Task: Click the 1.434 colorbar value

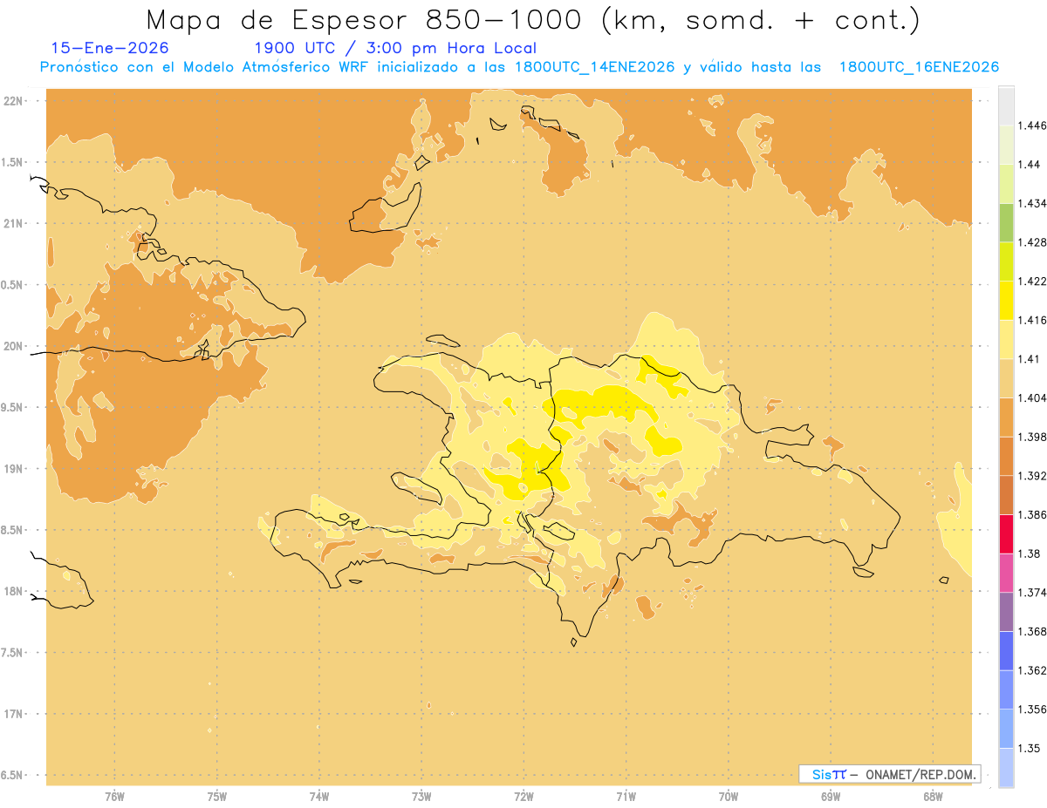Action: 1032,203
